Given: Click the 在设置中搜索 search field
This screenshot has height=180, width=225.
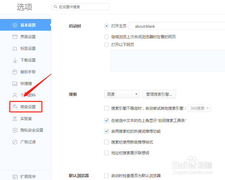Looking at the screenshot, I should click(x=81, y=7).
